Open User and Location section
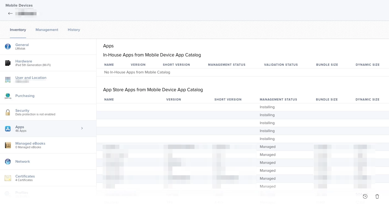Screen dimensions: 389x206 pos(48,79)
